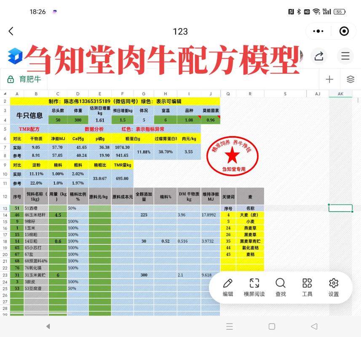Image resolution: width=361 pixels, height=337 pixels.
Task: Select the 68预混料4% cell
Action: pyautogui.click(x=36, y=261)
